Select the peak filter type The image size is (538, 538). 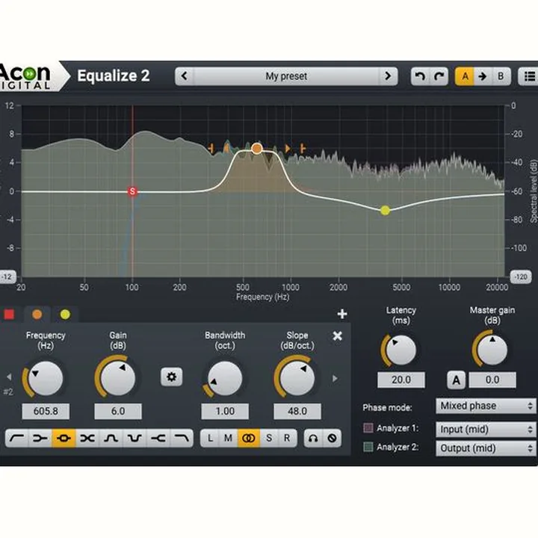[x=64, y=438]
